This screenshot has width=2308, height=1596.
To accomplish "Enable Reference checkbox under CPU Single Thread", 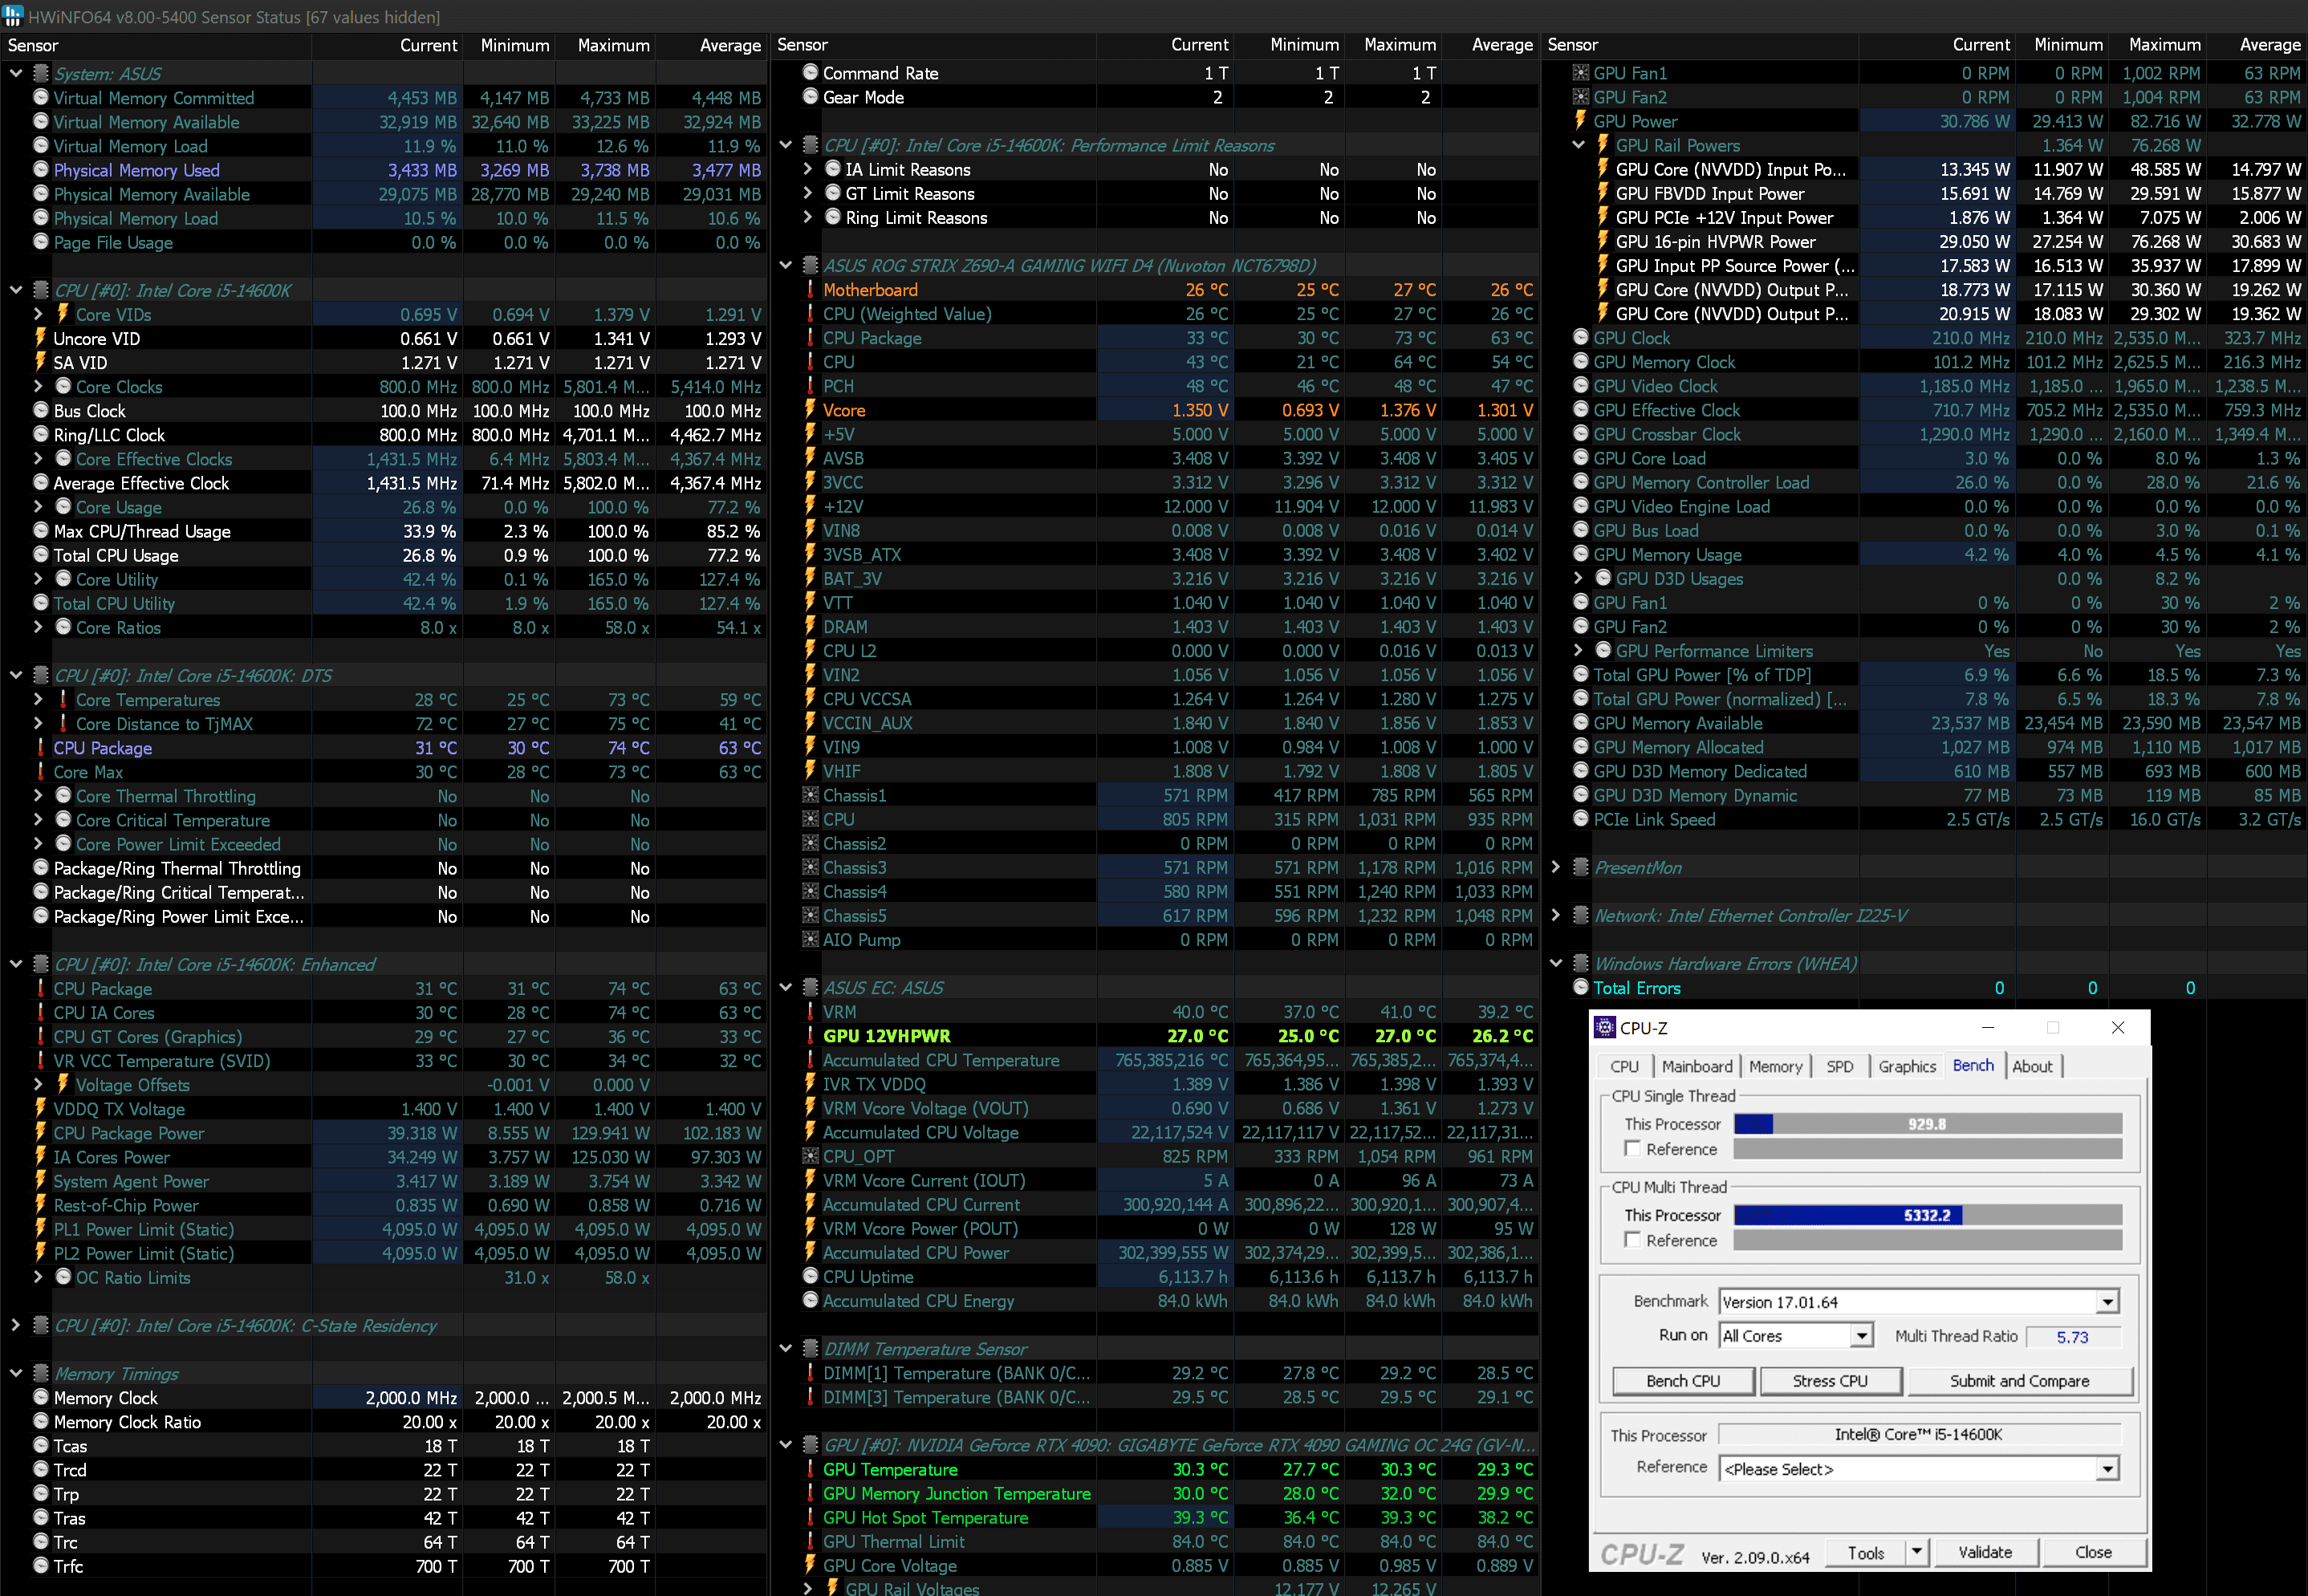I will (1633, 1149).
